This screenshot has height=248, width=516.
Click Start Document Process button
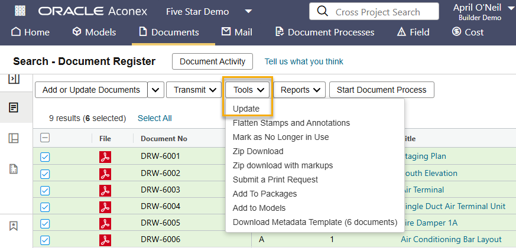coord(382,90)
